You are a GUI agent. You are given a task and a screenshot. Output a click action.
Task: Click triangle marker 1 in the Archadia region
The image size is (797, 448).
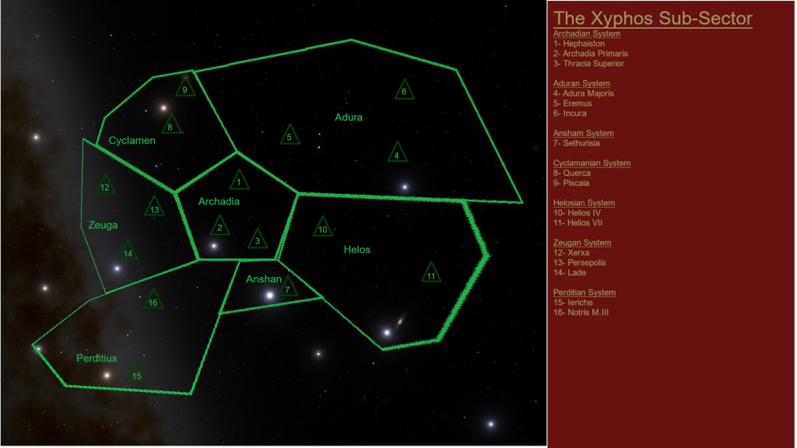pyautogui.click(x=239, y=181)
